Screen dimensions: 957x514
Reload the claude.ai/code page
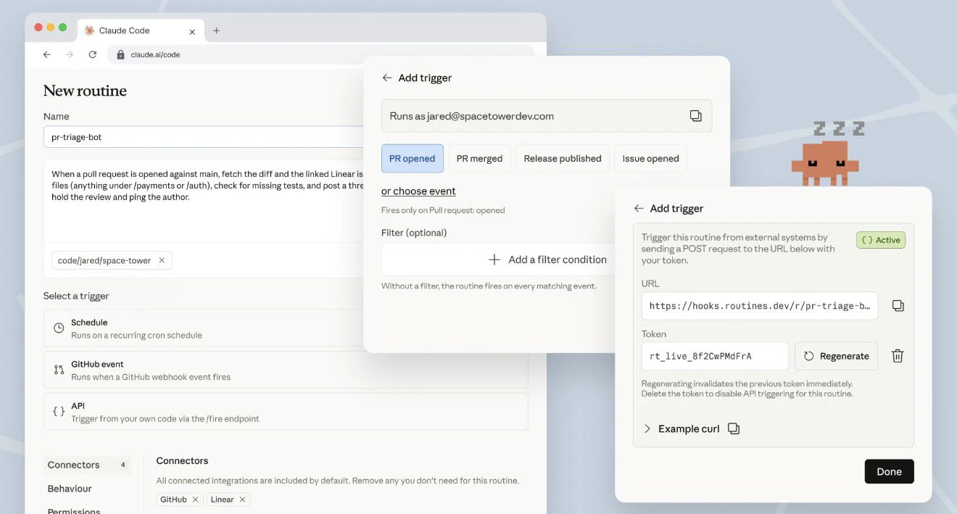[92, 54]
